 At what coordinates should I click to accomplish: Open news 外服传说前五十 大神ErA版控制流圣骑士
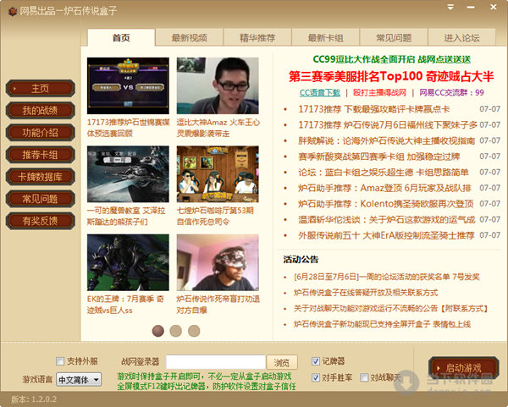[x=386, y=235]
